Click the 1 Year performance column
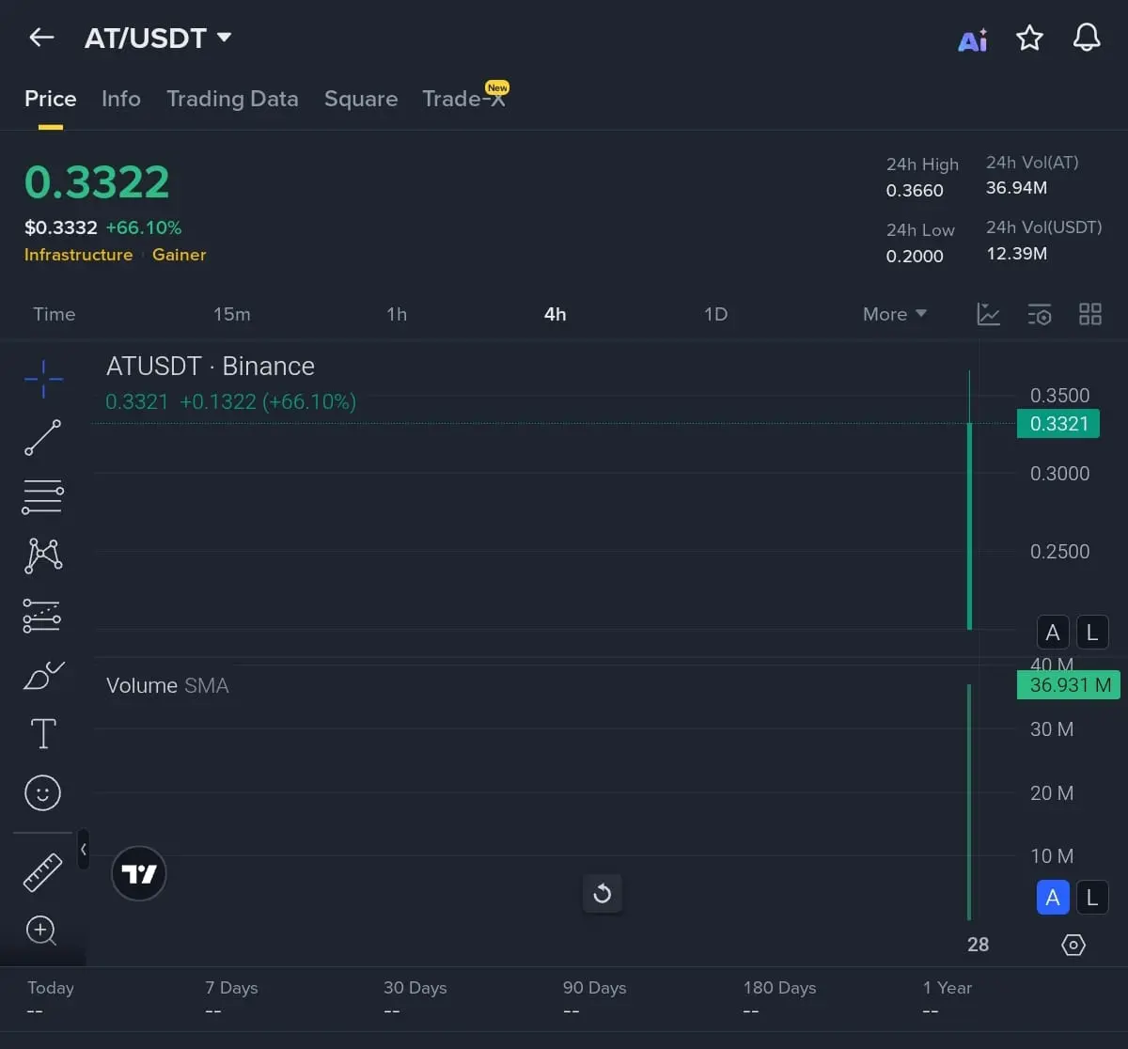This screenshot has height=1049, width=1128. 948,998
